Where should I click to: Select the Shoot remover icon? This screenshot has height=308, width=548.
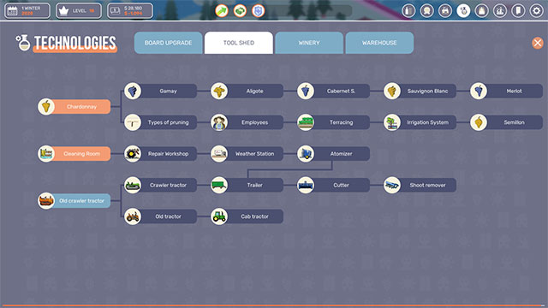(392, 185)
